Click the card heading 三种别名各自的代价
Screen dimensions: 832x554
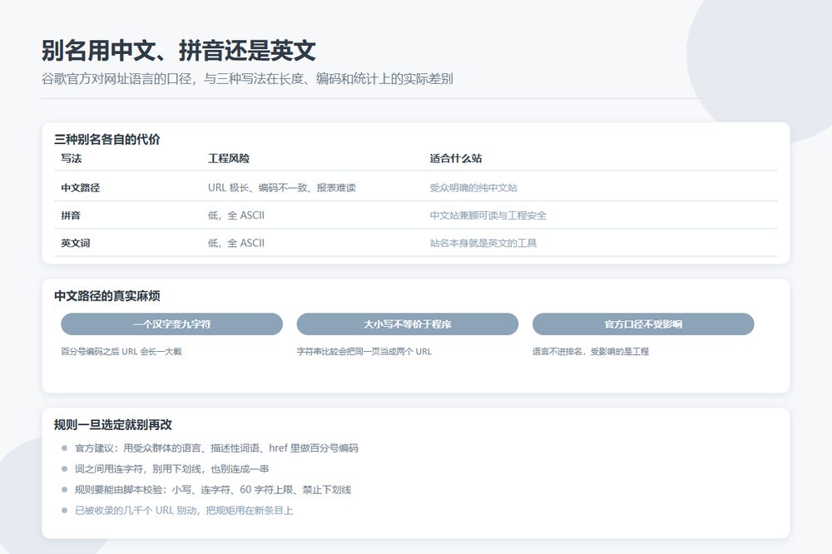coord(107,140)
